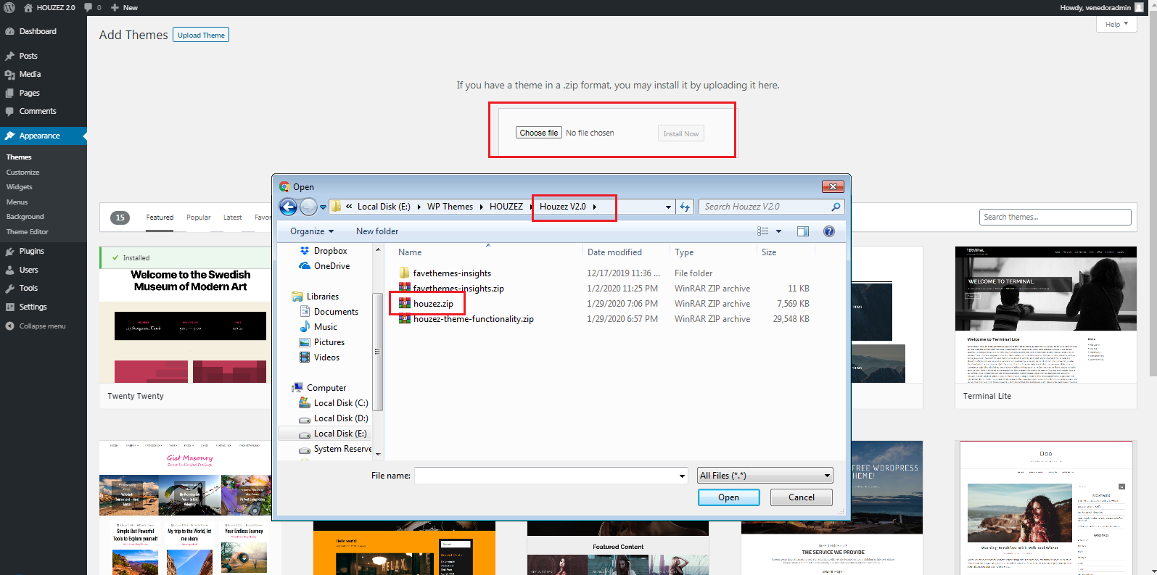
Task: Open the Terminal Lite theme thumbnail
Action: (x=1046, y=315)
